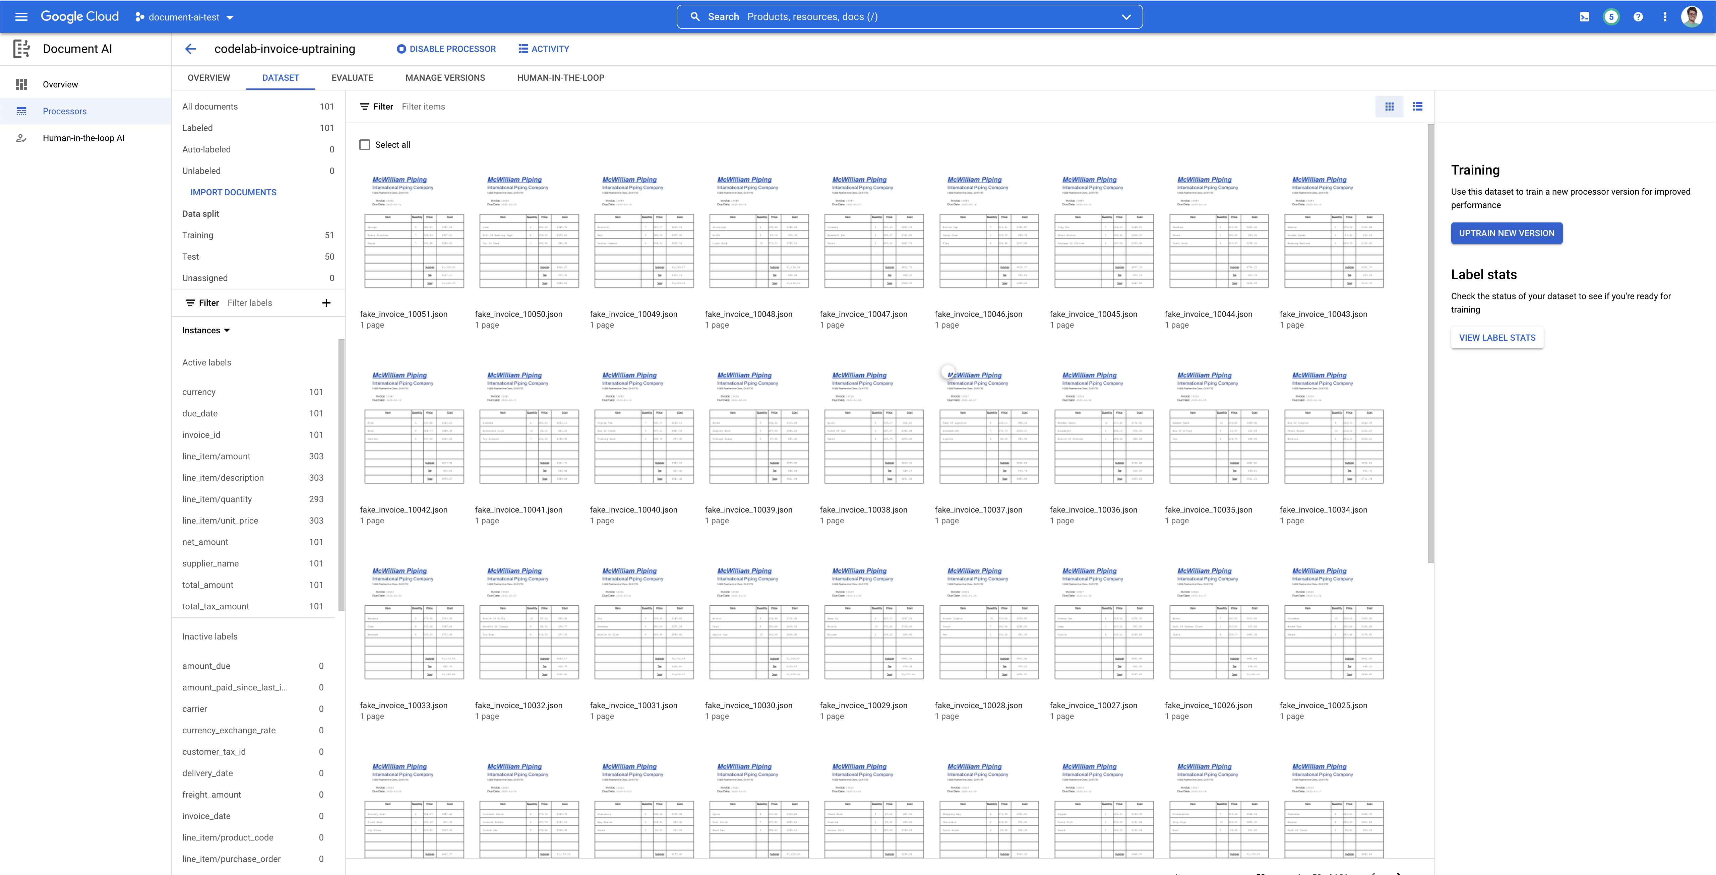Image resolution: width=1716 pixels, height=875 pixels.
Task: Open the help question mark icon
Action: click(1638, 17)
